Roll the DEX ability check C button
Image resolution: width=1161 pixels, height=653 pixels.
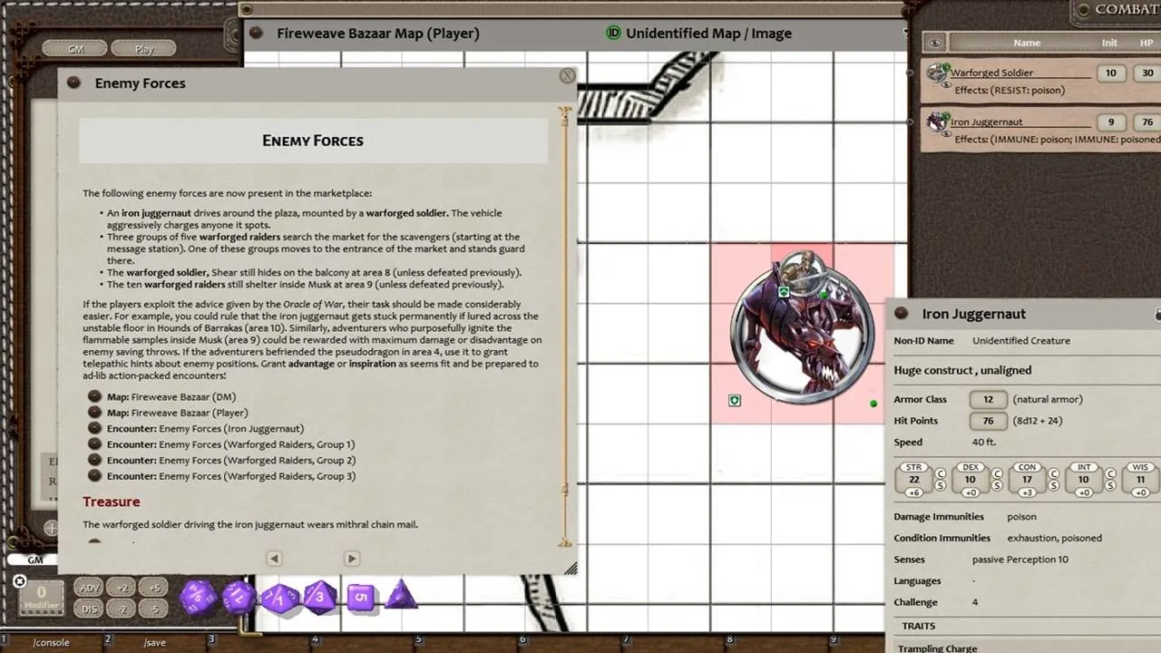tap(997, 473)
